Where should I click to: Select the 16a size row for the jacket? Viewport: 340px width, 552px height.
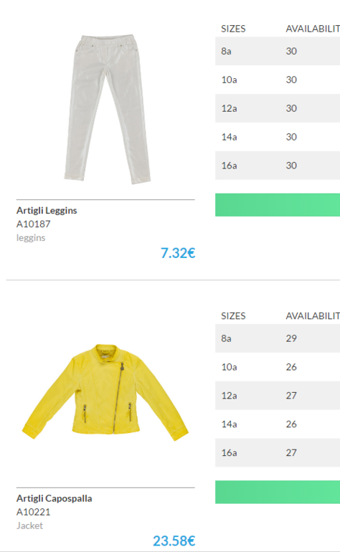coord(278,453)
